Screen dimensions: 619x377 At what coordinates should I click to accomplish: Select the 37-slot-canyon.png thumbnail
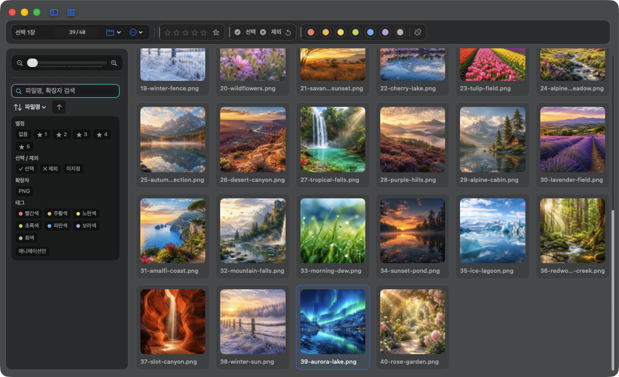tap(173, 322)
